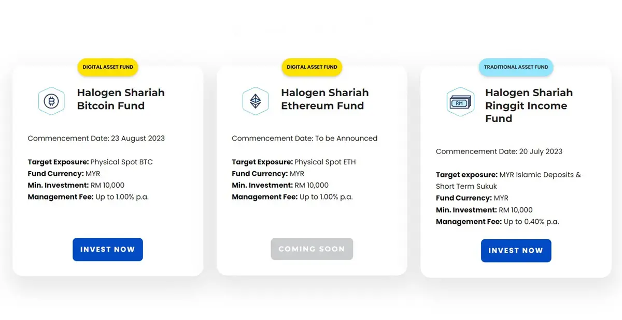Image resolution: width=622 pixels, height=320 pixels.
Task: Open the Halogen Shariah Bitcoin Fund title
Action: point(121,99)
